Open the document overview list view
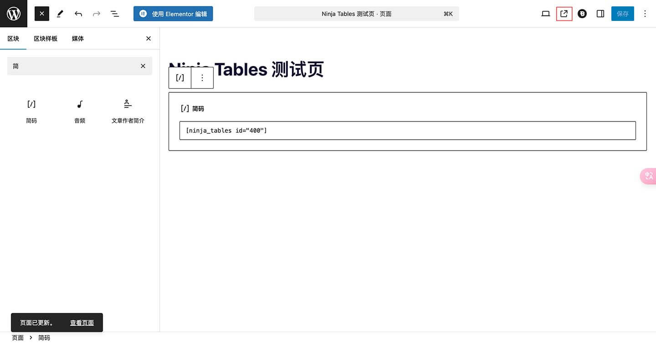Screen dimensions: 656x343 coord(115,14)
